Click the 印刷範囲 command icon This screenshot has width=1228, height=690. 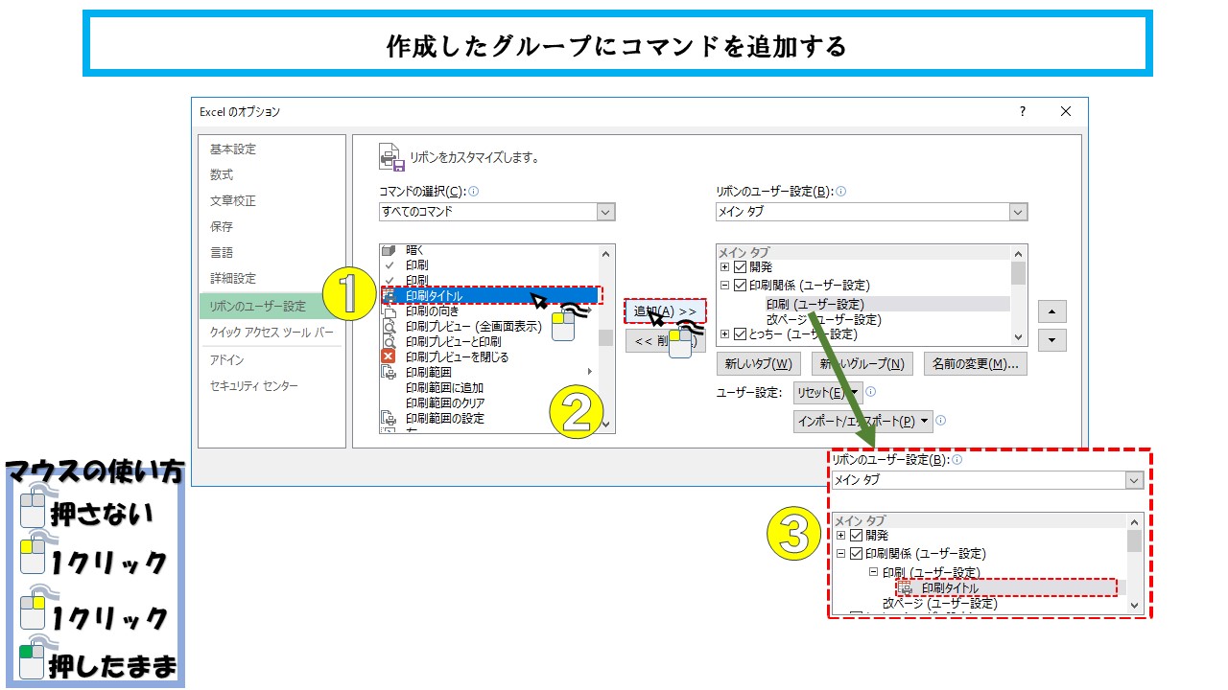tap(390, 373)
